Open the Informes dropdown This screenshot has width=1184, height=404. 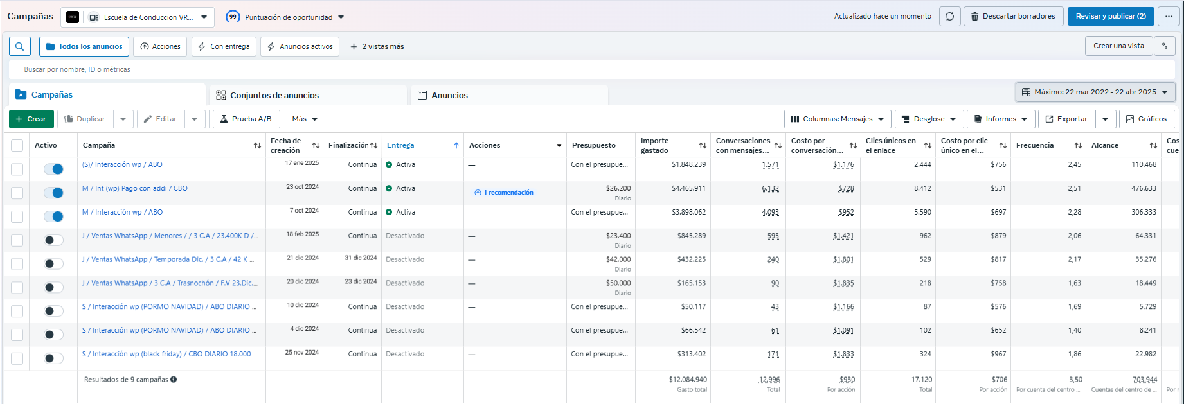coord(1000,119)
